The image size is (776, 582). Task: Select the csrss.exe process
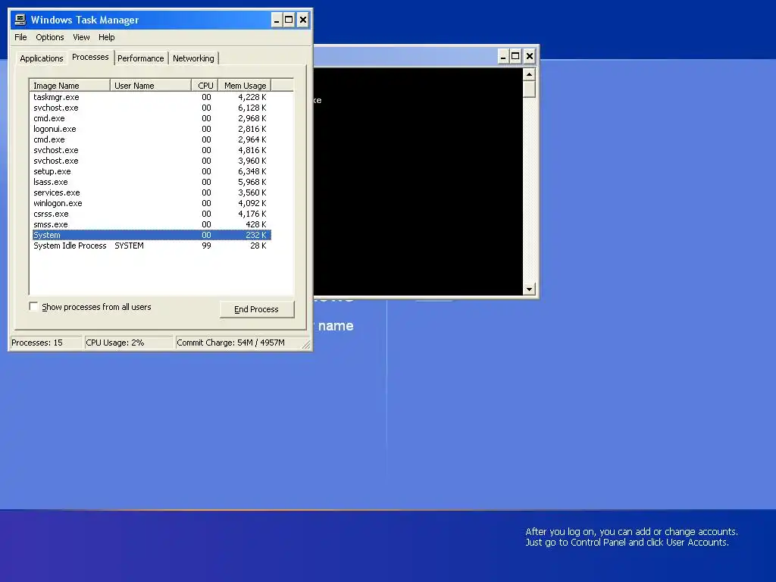pos(152,214)
